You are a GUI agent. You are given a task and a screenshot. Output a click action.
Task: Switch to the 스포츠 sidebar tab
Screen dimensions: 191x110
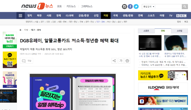(146, 31)
